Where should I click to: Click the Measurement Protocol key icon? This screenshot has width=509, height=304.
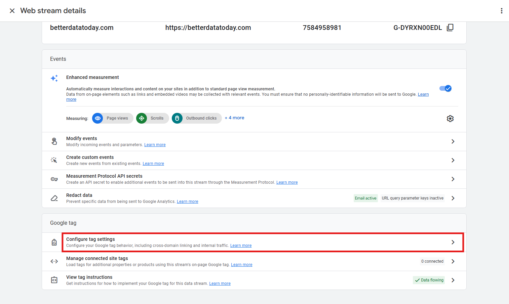pos(54,179)
